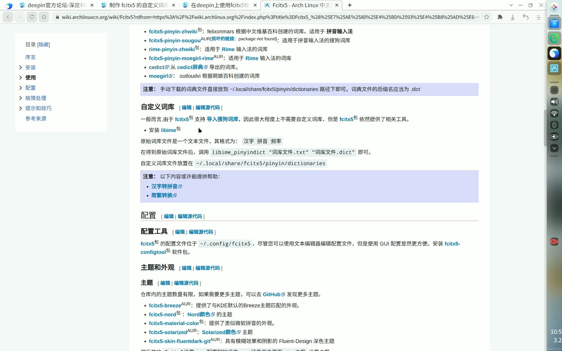562x351 pixels.
Task: Follow the 导入搜狗词库 link
Action: pyautogui.click(x=222, y=119)
